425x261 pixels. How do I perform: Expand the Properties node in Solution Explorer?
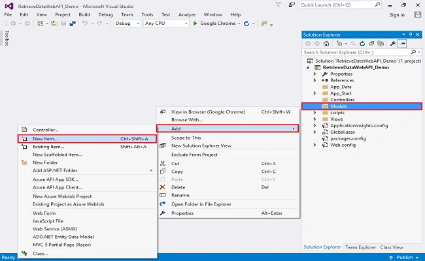(x=314, y=74)
